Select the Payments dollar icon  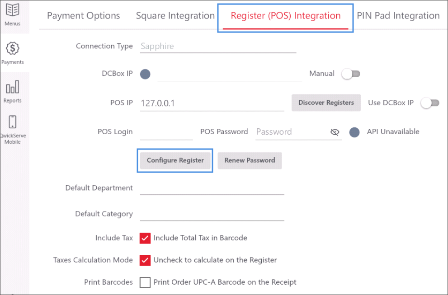click(13, 48)
